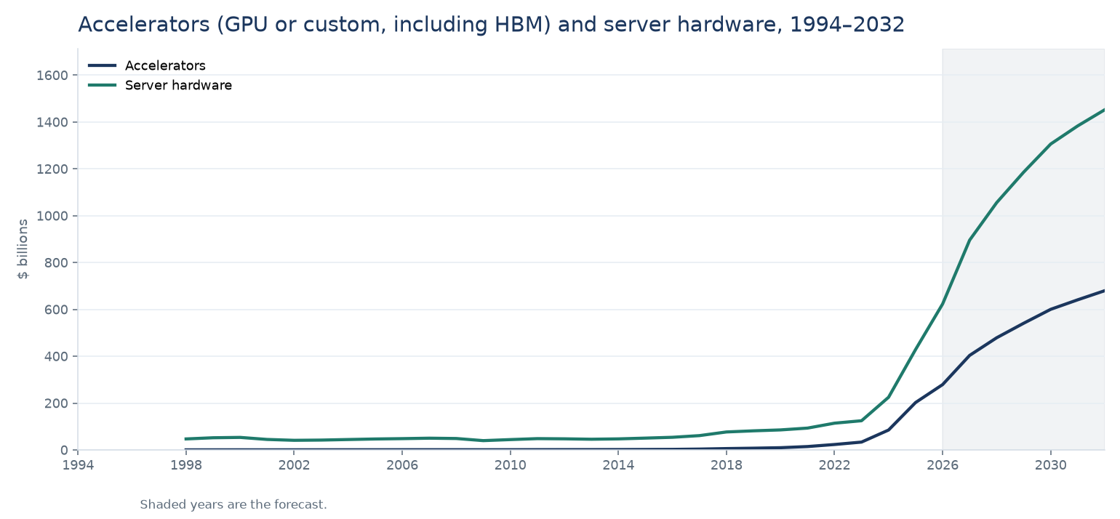Click the 2022 x-axis year label

pyautogui.click(x=834, y=464)
